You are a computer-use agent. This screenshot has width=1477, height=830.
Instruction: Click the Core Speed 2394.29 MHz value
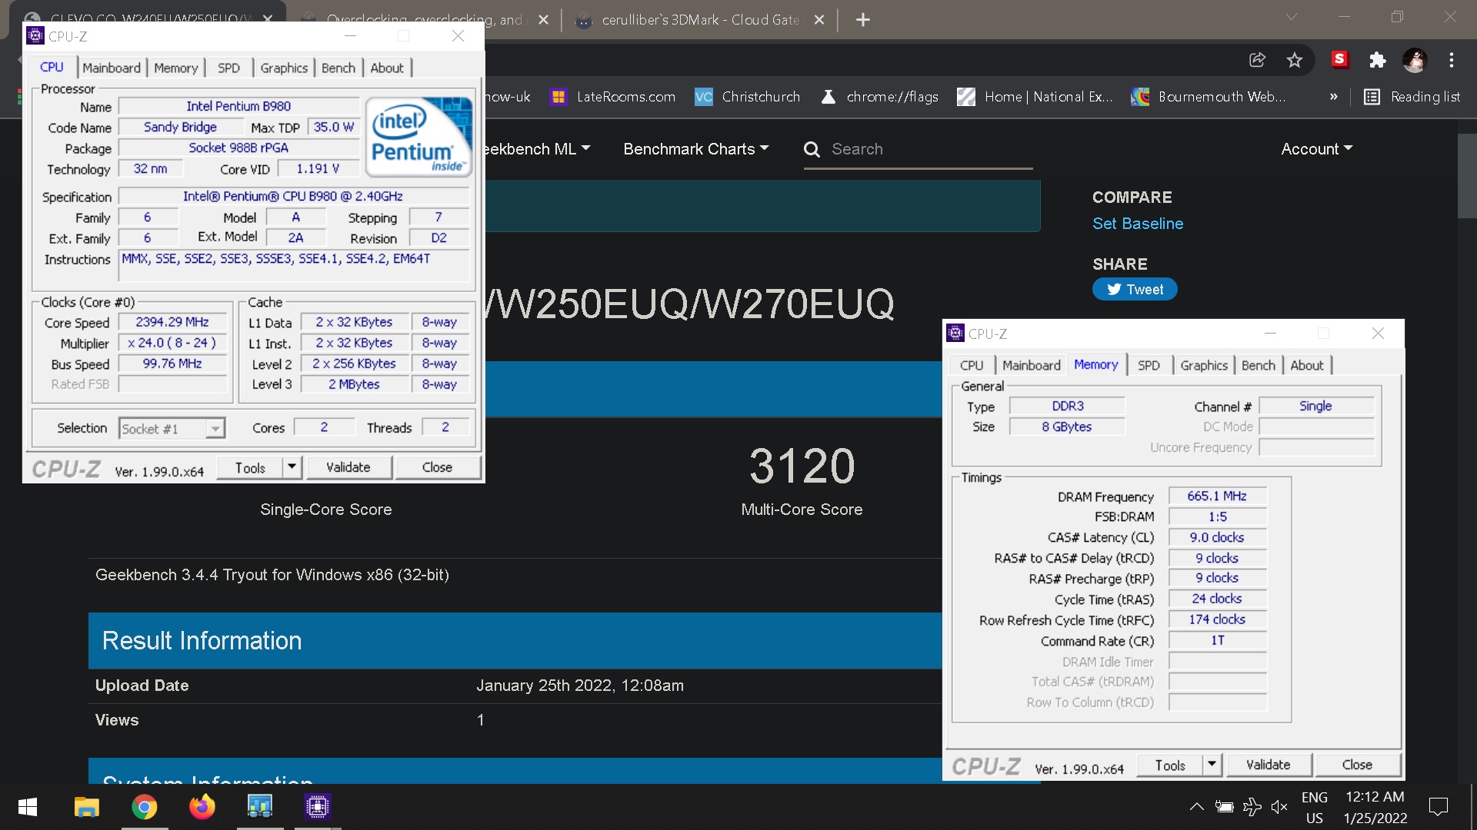tap(172, 322)
